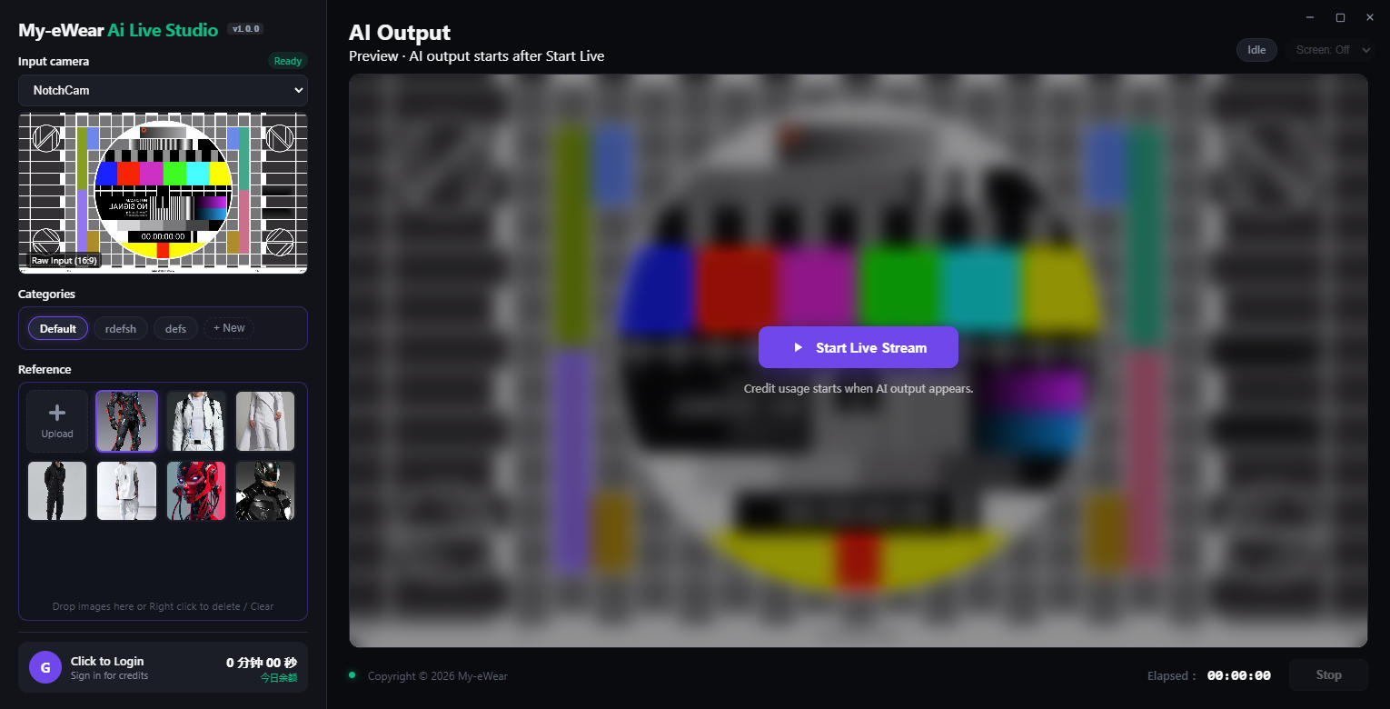The width and height of the screenshot is (1390, 709).
Task: Click the Copyright © 2026 My-eWear text
Action: (438, 676)
